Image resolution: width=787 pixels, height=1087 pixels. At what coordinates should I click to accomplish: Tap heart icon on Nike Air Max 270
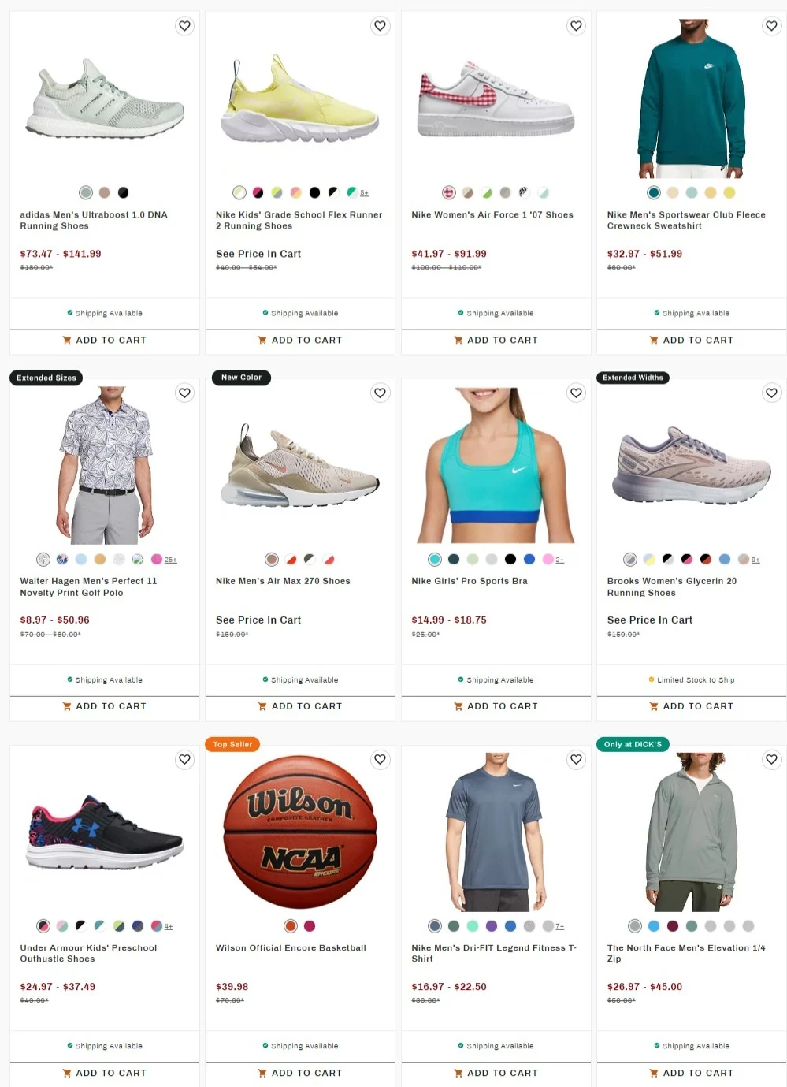pyautogui.click(x=381, y=393)
